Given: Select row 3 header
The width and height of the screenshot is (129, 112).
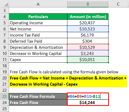Looking at the screenshot, I should coord(5,10).
